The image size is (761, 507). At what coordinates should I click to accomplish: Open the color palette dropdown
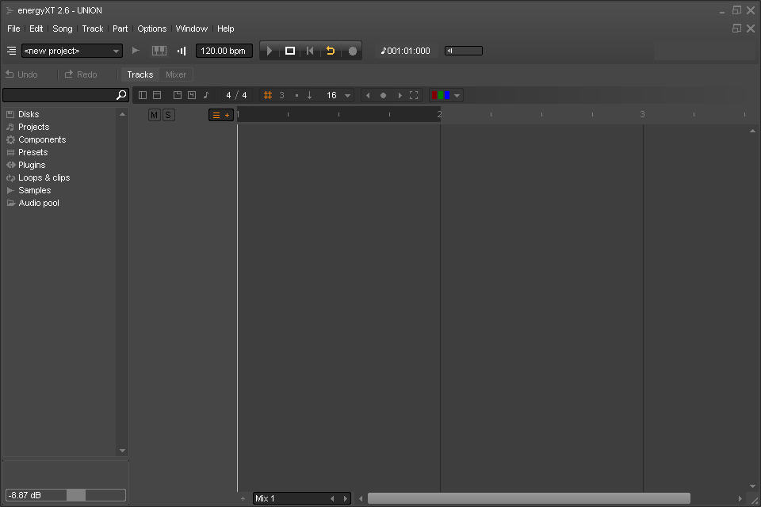457,95
